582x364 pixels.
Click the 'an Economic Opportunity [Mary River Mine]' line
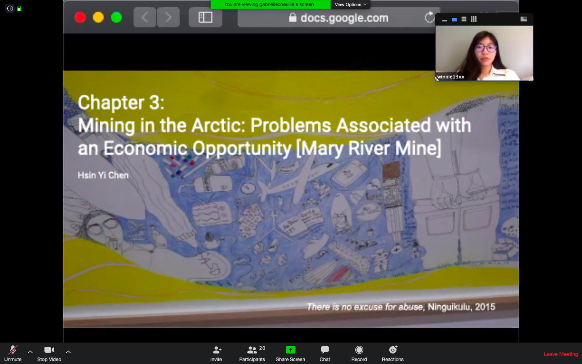click(x=260, y=148)
